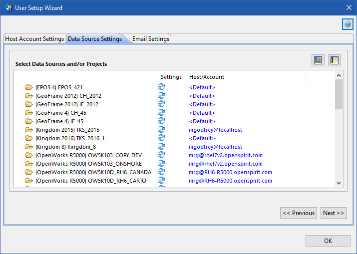Click settings icon for OW5K103_ONSHORE row
Screen dimensions: 357x254
(161, 164)
